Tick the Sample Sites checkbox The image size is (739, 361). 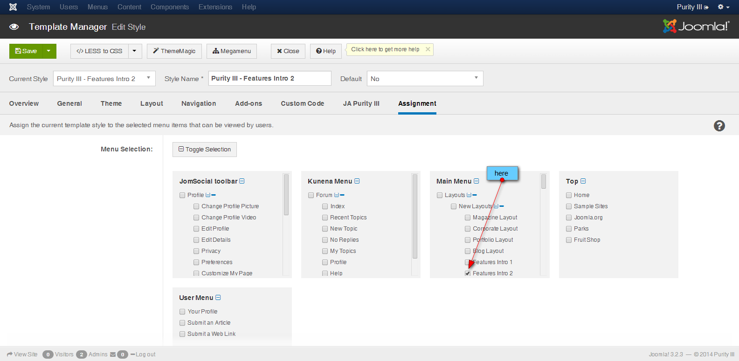(569, 206)
